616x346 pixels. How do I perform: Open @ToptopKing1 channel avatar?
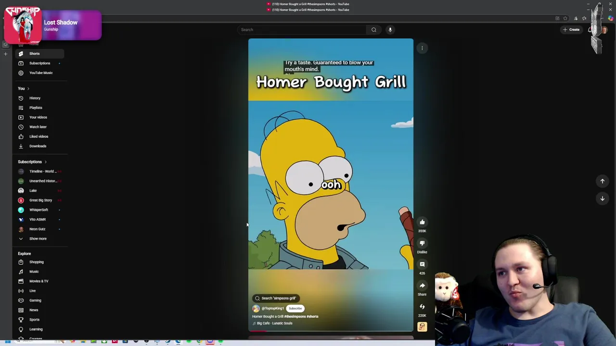tap(256, 309)
